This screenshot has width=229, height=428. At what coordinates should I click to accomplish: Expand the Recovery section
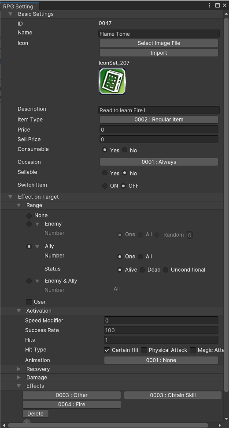click(x=19, y=369)
